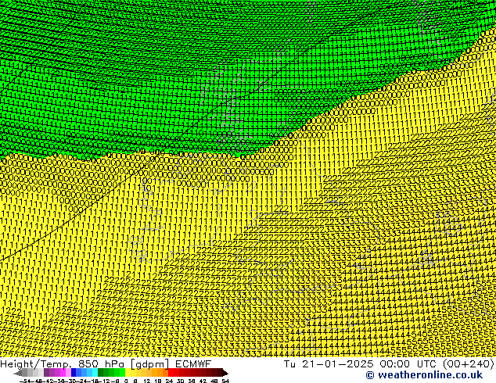496x383 pixels.
Task: Click the legend value label 54
Action: 225,381
